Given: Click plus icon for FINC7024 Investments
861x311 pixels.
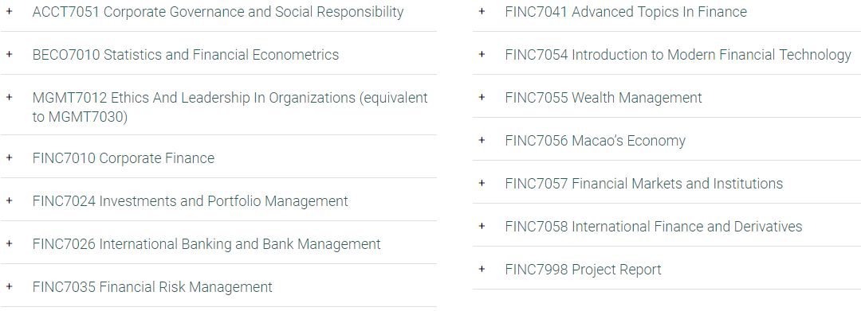Looking at the screenshot, I should tap(10, 200).
